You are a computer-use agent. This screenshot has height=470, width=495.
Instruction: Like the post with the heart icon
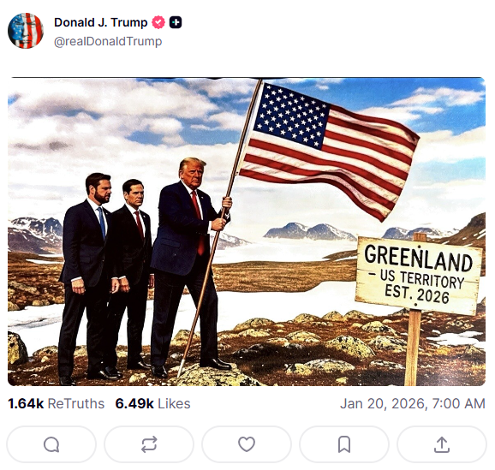pyautogui.click(x=247, y=444)
